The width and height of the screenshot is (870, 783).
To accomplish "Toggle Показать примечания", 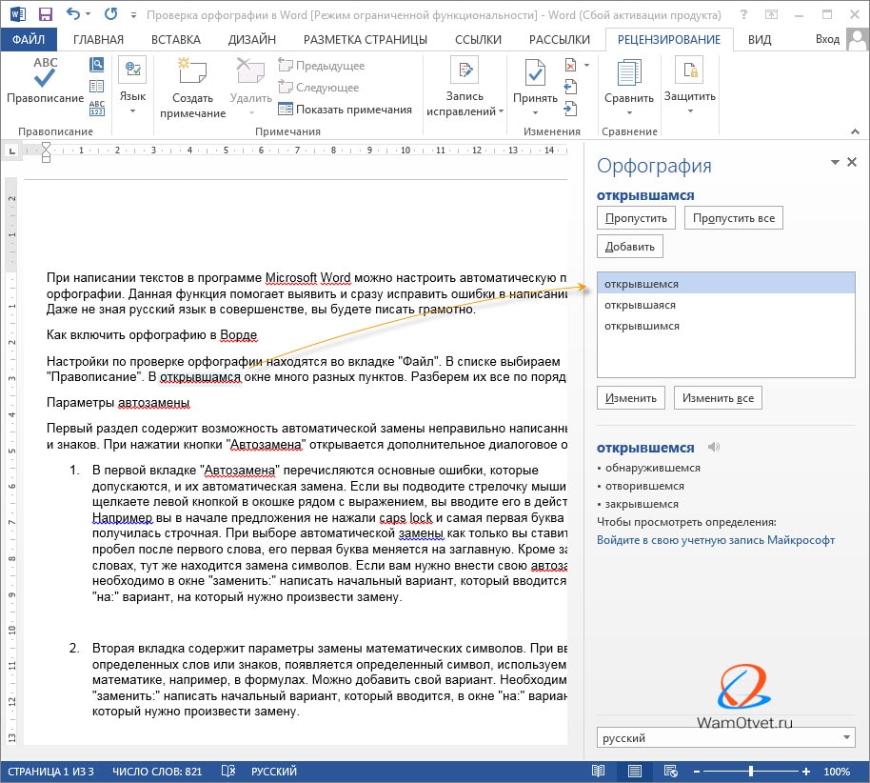I will 345,110.
